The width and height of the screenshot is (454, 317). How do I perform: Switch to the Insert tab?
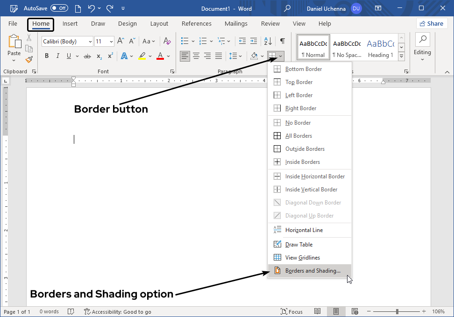click(x=70, y=23)
